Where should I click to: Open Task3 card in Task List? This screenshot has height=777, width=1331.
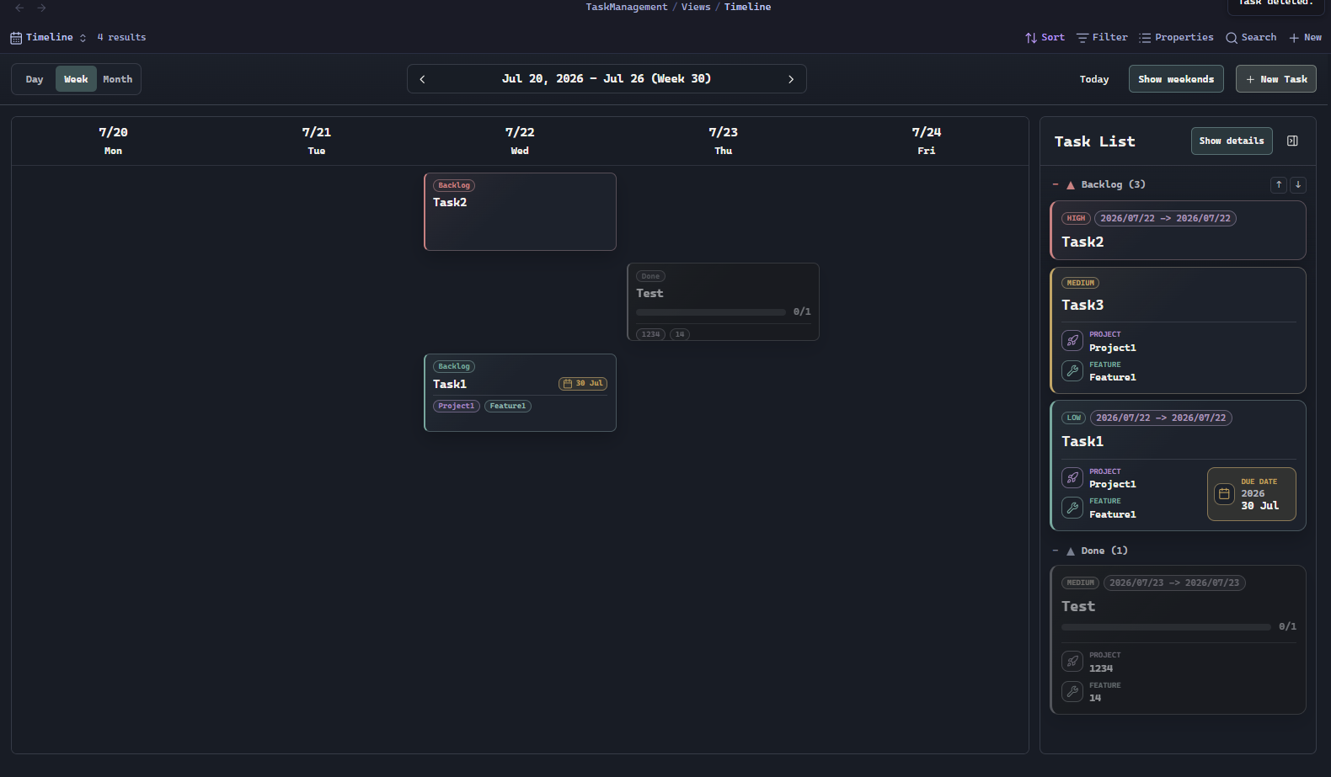(1178, 330)
